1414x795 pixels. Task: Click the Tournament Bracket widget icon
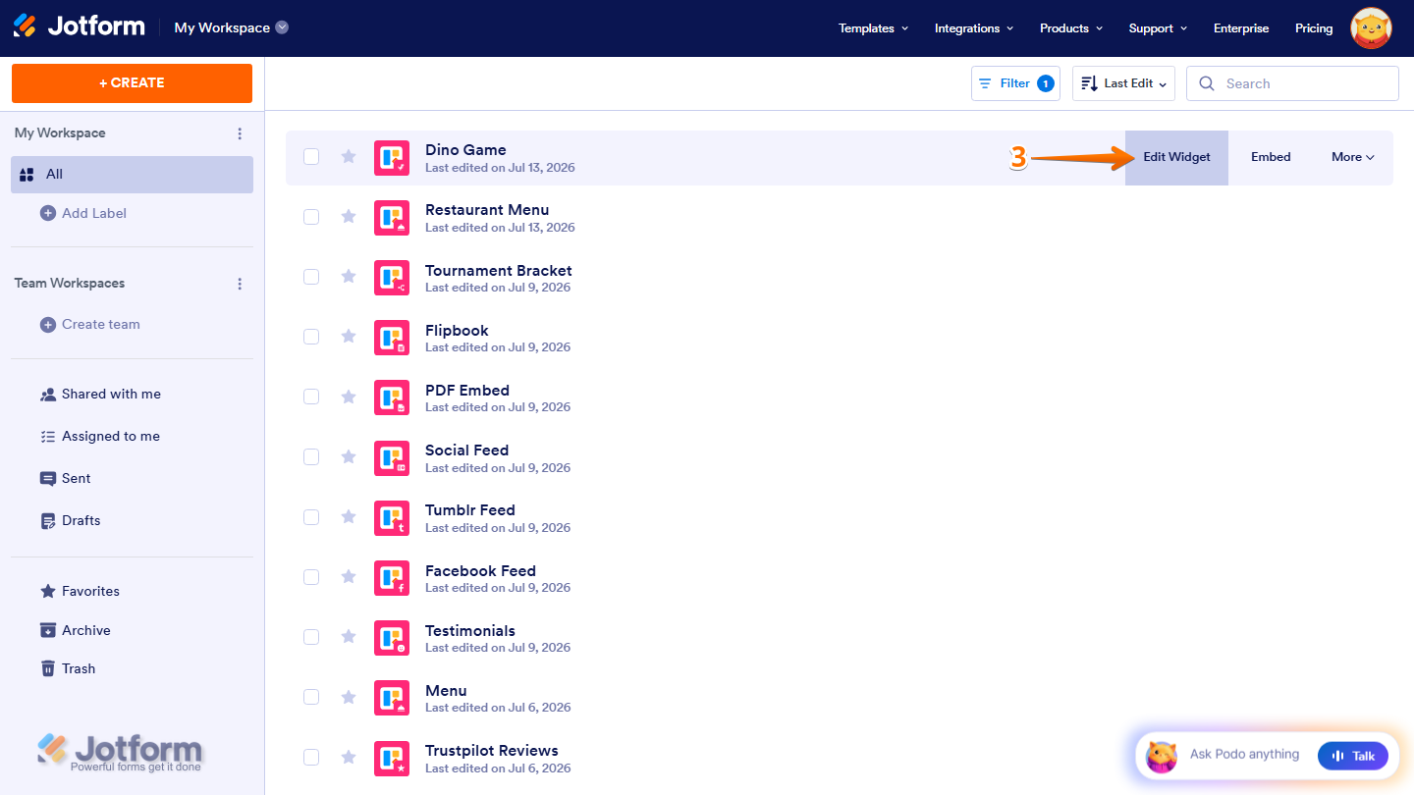pyautogui.click(x=392, y=278)
